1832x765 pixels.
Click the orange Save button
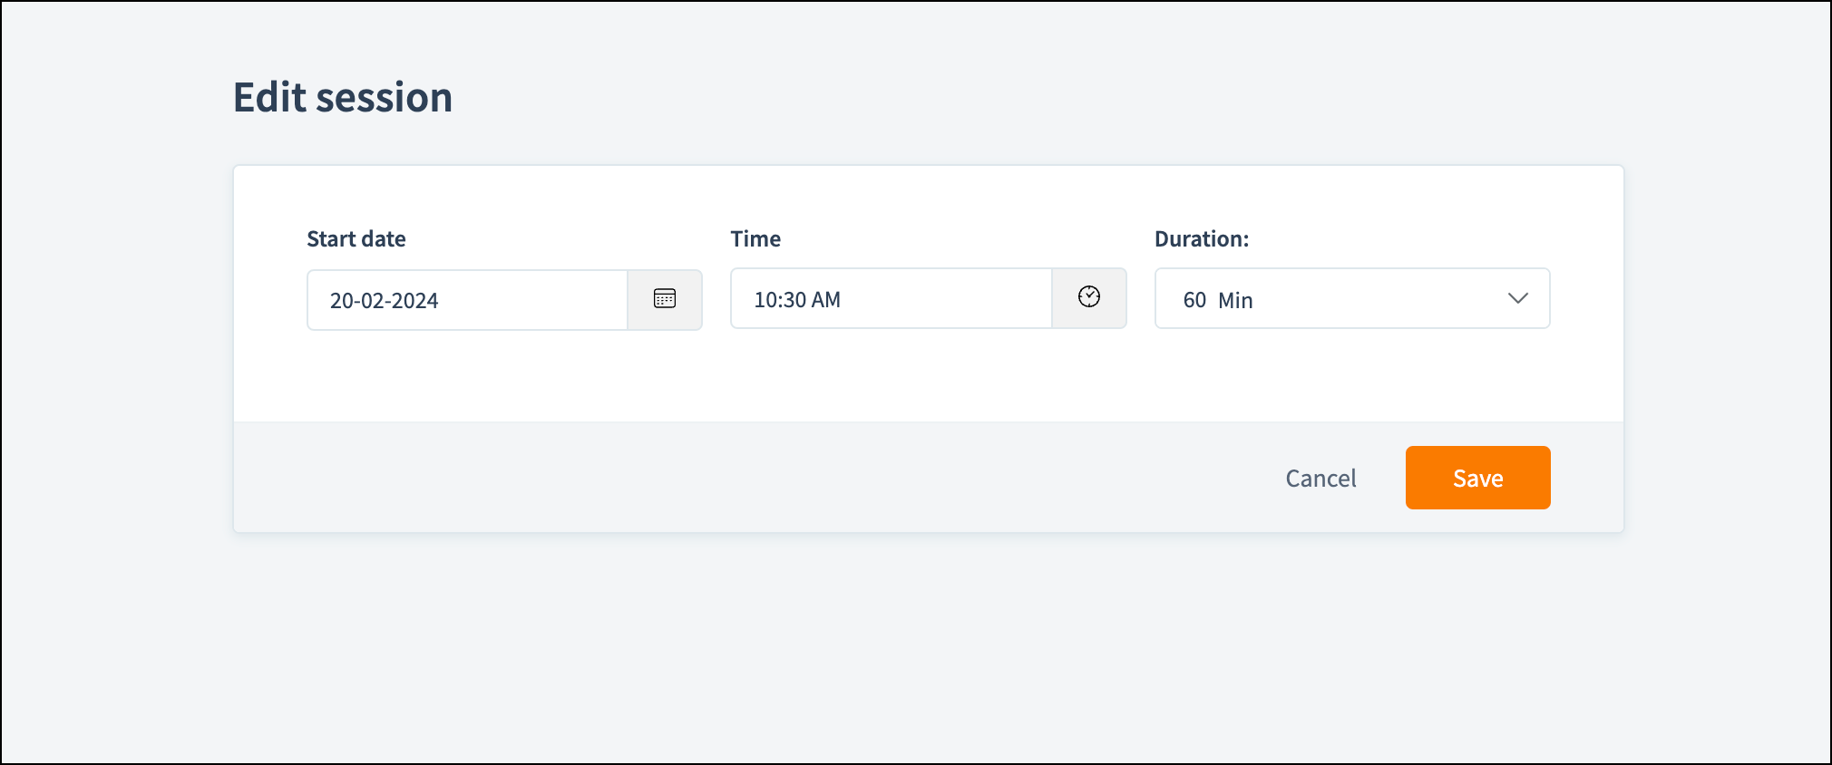1478,478
